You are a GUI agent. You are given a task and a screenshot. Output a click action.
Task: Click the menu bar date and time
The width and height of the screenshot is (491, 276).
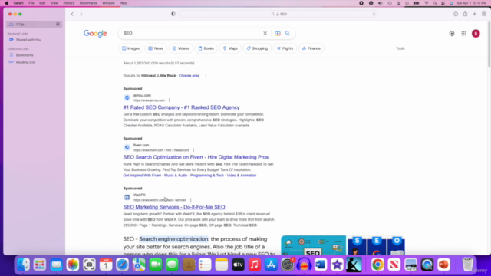tap(471, 3)
